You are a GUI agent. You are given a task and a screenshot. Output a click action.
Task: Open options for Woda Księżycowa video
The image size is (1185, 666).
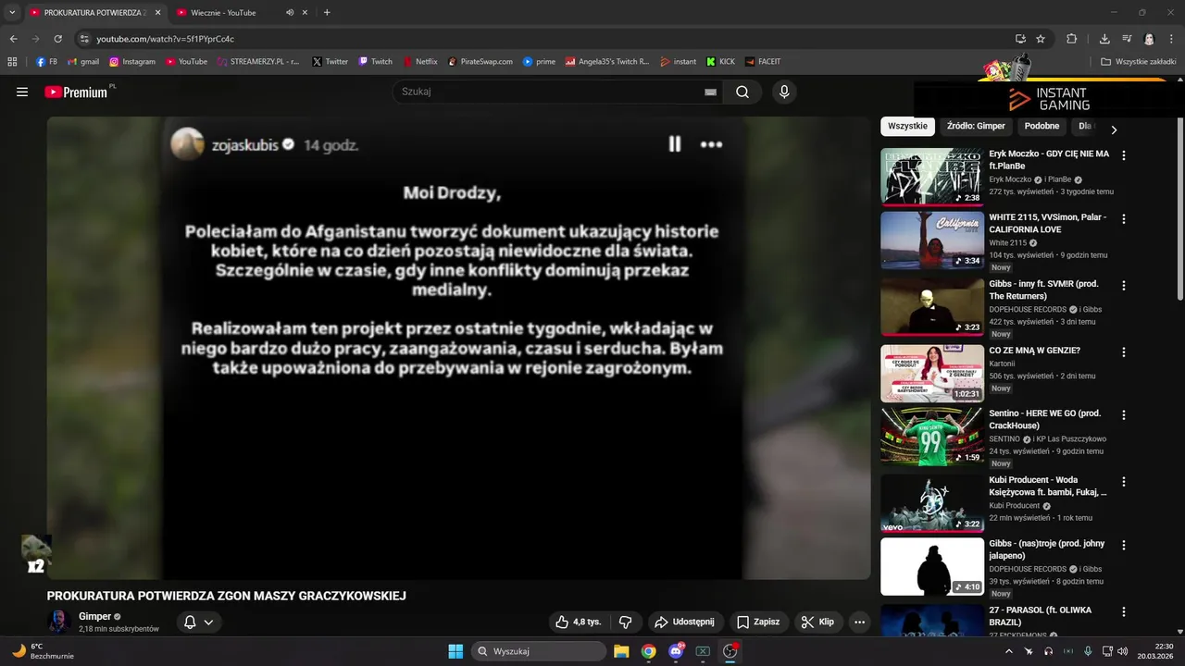coord(1124,482)
